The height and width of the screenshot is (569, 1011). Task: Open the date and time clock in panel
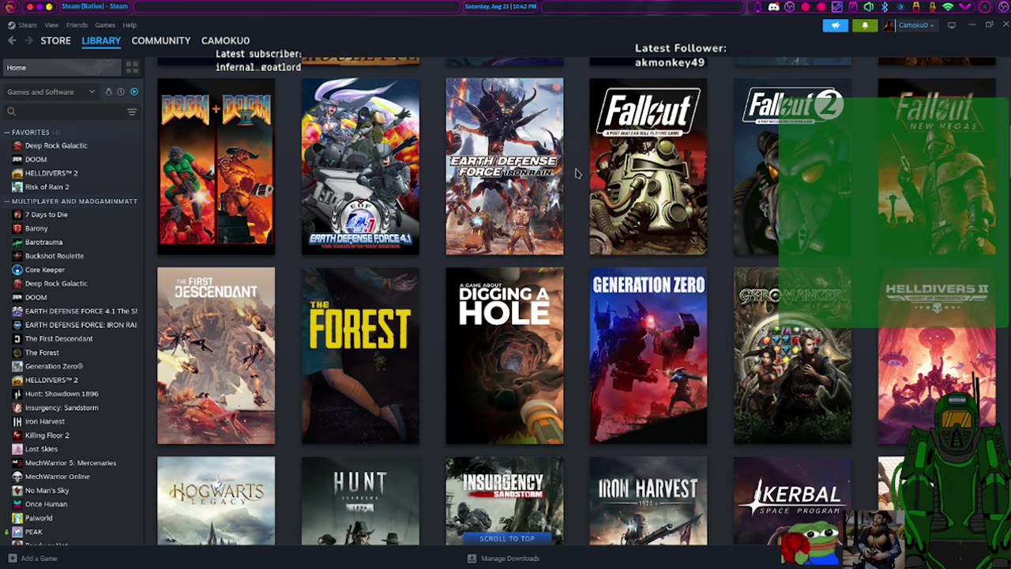(x=501, y=6)
